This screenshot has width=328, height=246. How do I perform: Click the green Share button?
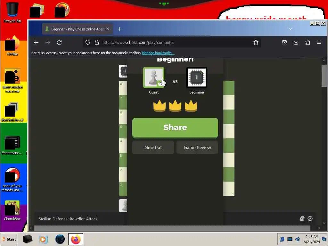point(175,127)
